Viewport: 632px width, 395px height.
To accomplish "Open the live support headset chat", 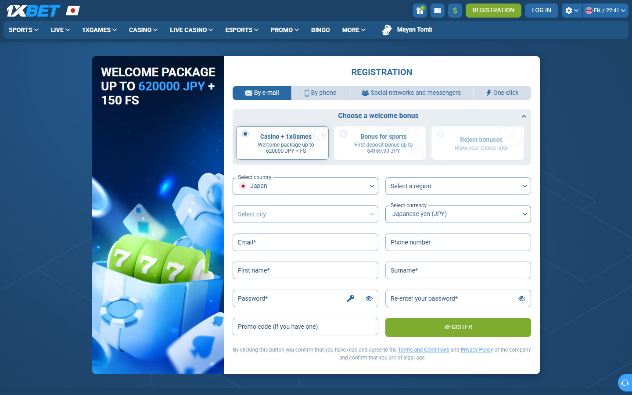I will tap(625, 383).
